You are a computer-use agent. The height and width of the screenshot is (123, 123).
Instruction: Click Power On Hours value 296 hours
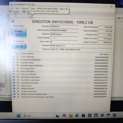coord(105,42)
